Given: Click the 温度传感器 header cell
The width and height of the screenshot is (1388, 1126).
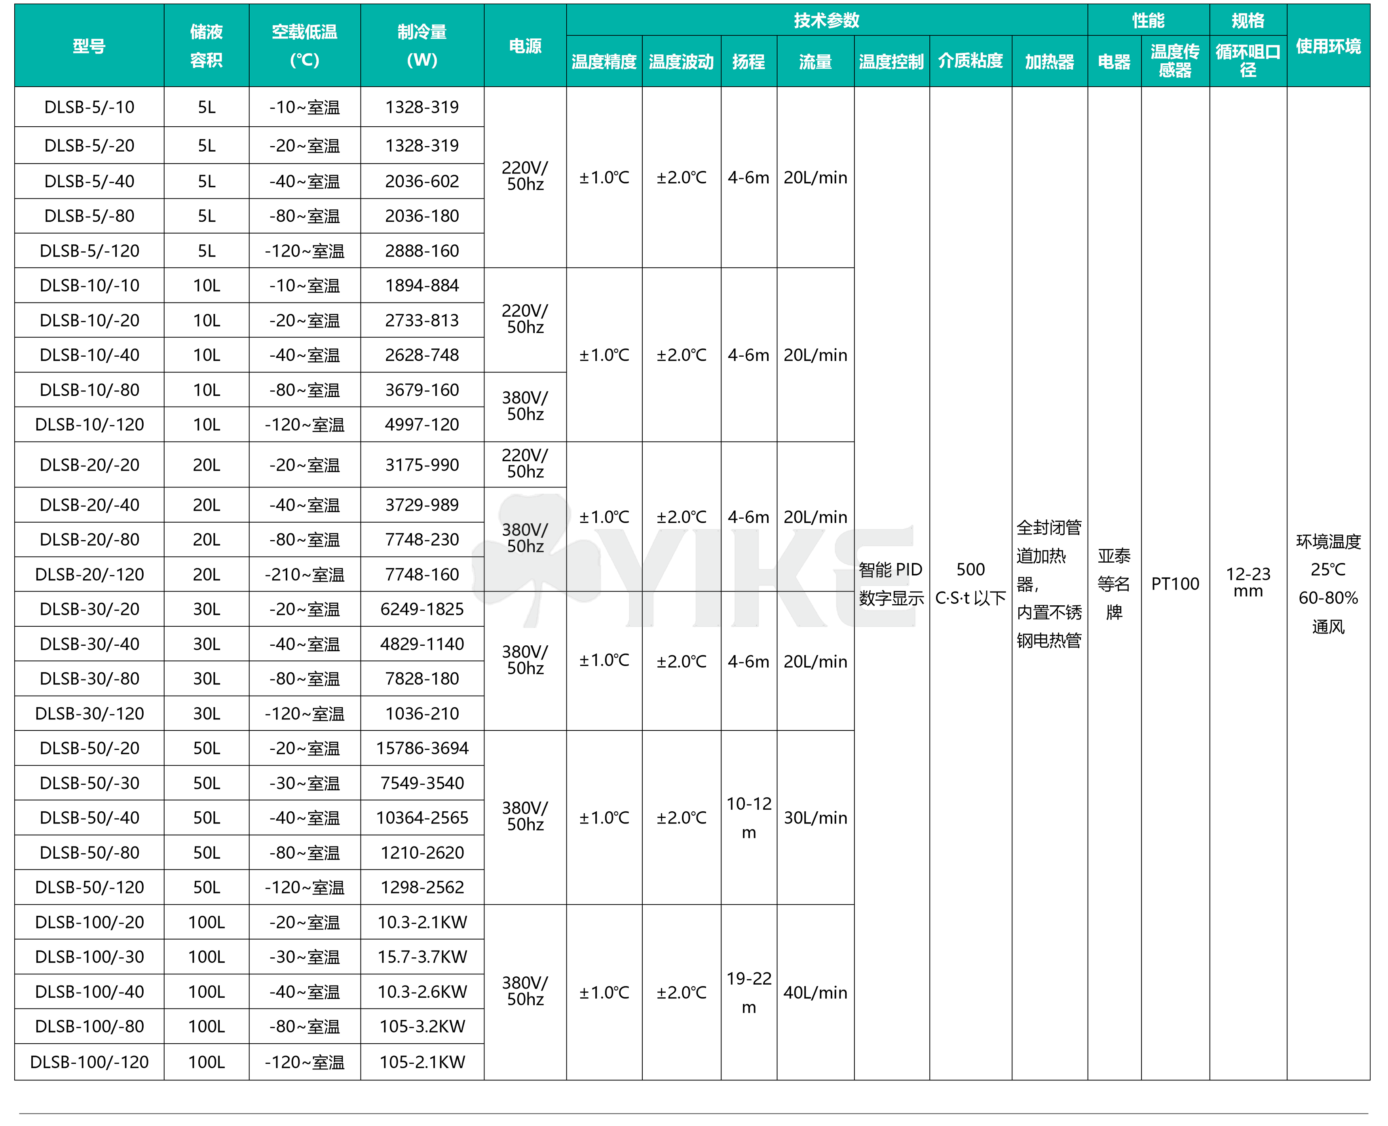Looking at the screenshot, I should coord(1175,61).
